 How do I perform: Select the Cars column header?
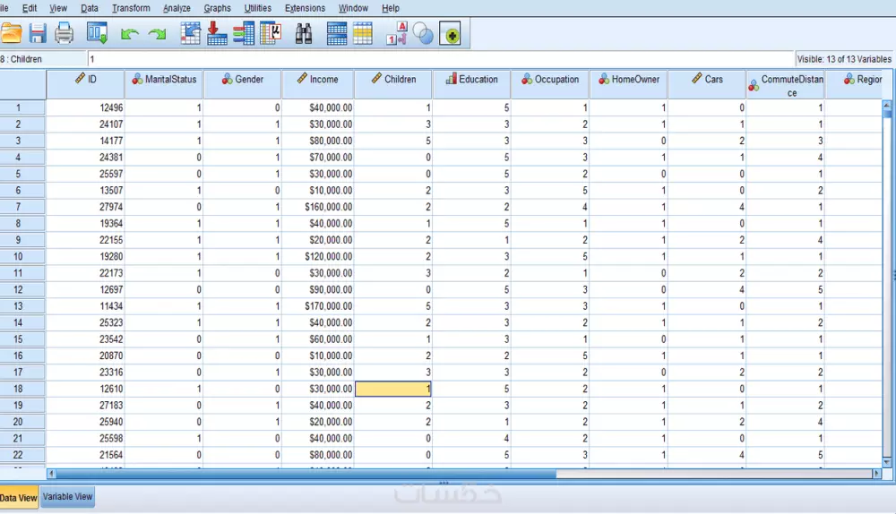[707, 84]
